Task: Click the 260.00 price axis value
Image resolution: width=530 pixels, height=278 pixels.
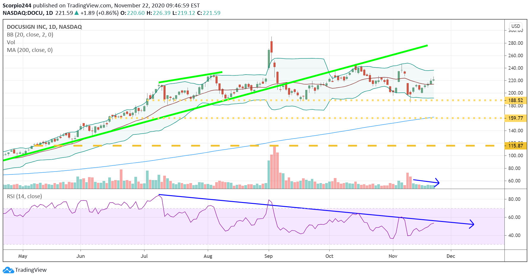Action: (516, 55)
